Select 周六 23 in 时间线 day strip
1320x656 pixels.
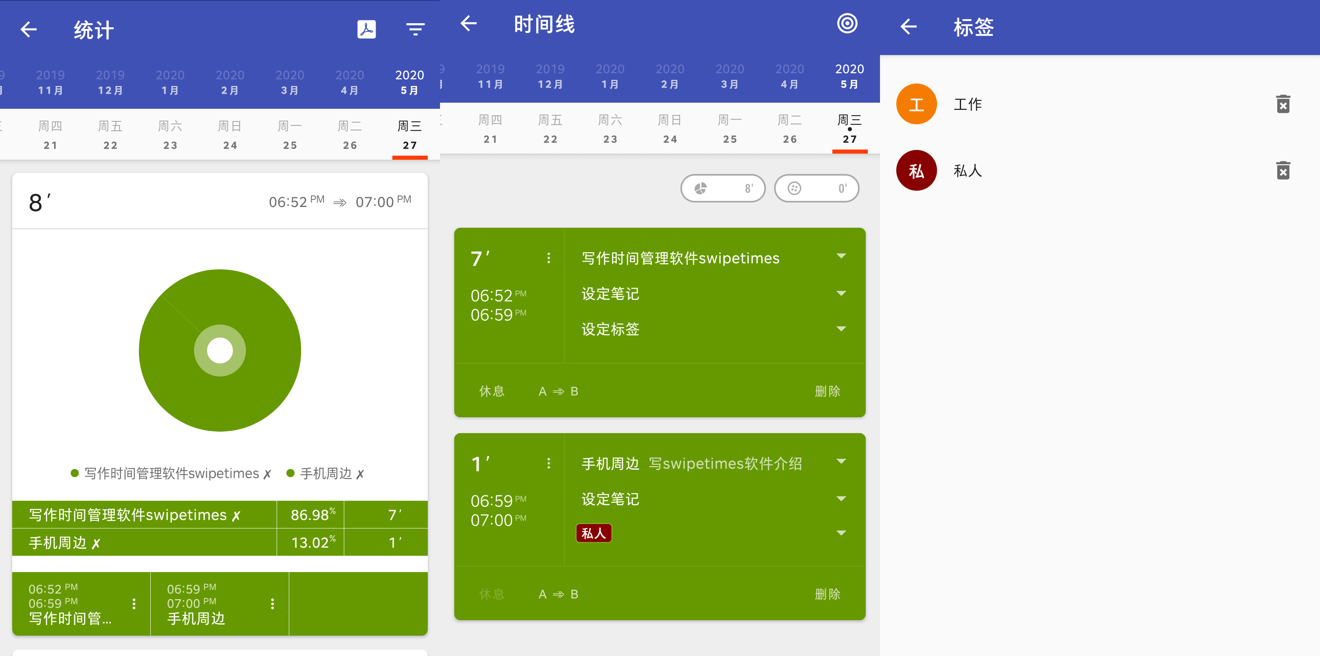click(610, 129)
